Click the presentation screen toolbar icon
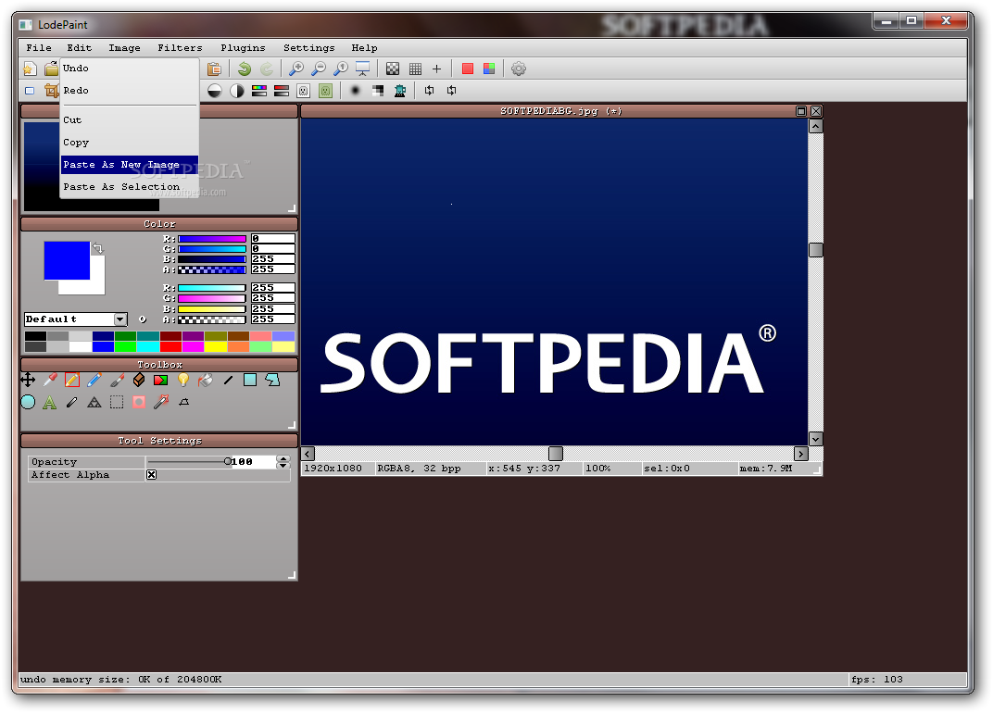The image size is (993, 713). click(363, 69)
